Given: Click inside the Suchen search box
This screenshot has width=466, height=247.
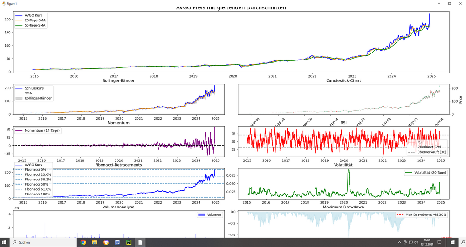Looking at the screenshot, I should [42, 242].
